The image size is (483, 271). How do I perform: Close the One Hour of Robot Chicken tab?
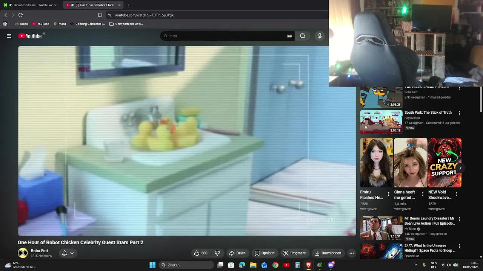[x=120, y=5]
